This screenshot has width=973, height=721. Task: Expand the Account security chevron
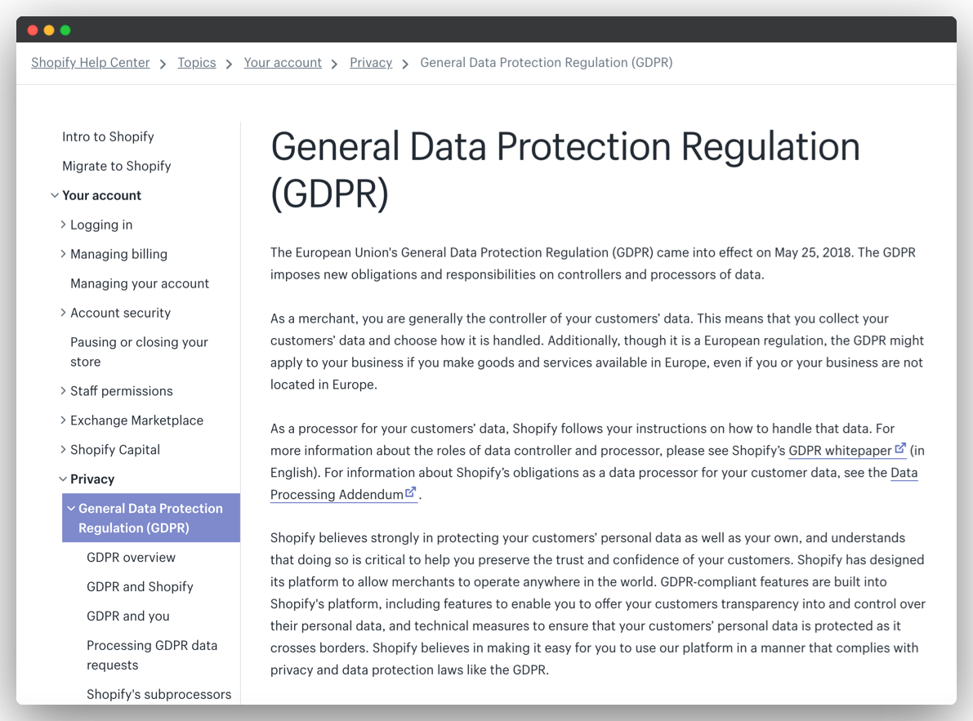[x=63, y=313]
